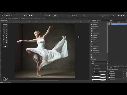Toggle edit pencil on alpha channel row
Screen dimensions: 127x95
coord(125,78)
